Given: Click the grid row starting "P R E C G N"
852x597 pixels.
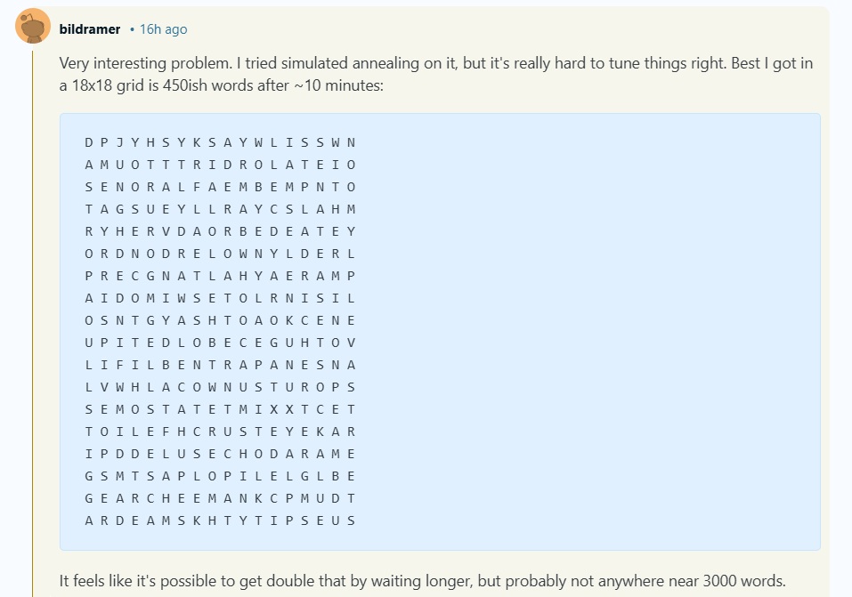Looking at the screenshot, I should click(220, 276).
